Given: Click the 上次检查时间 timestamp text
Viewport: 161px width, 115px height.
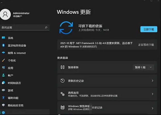Looking at the screenshot, I should 94,30.
